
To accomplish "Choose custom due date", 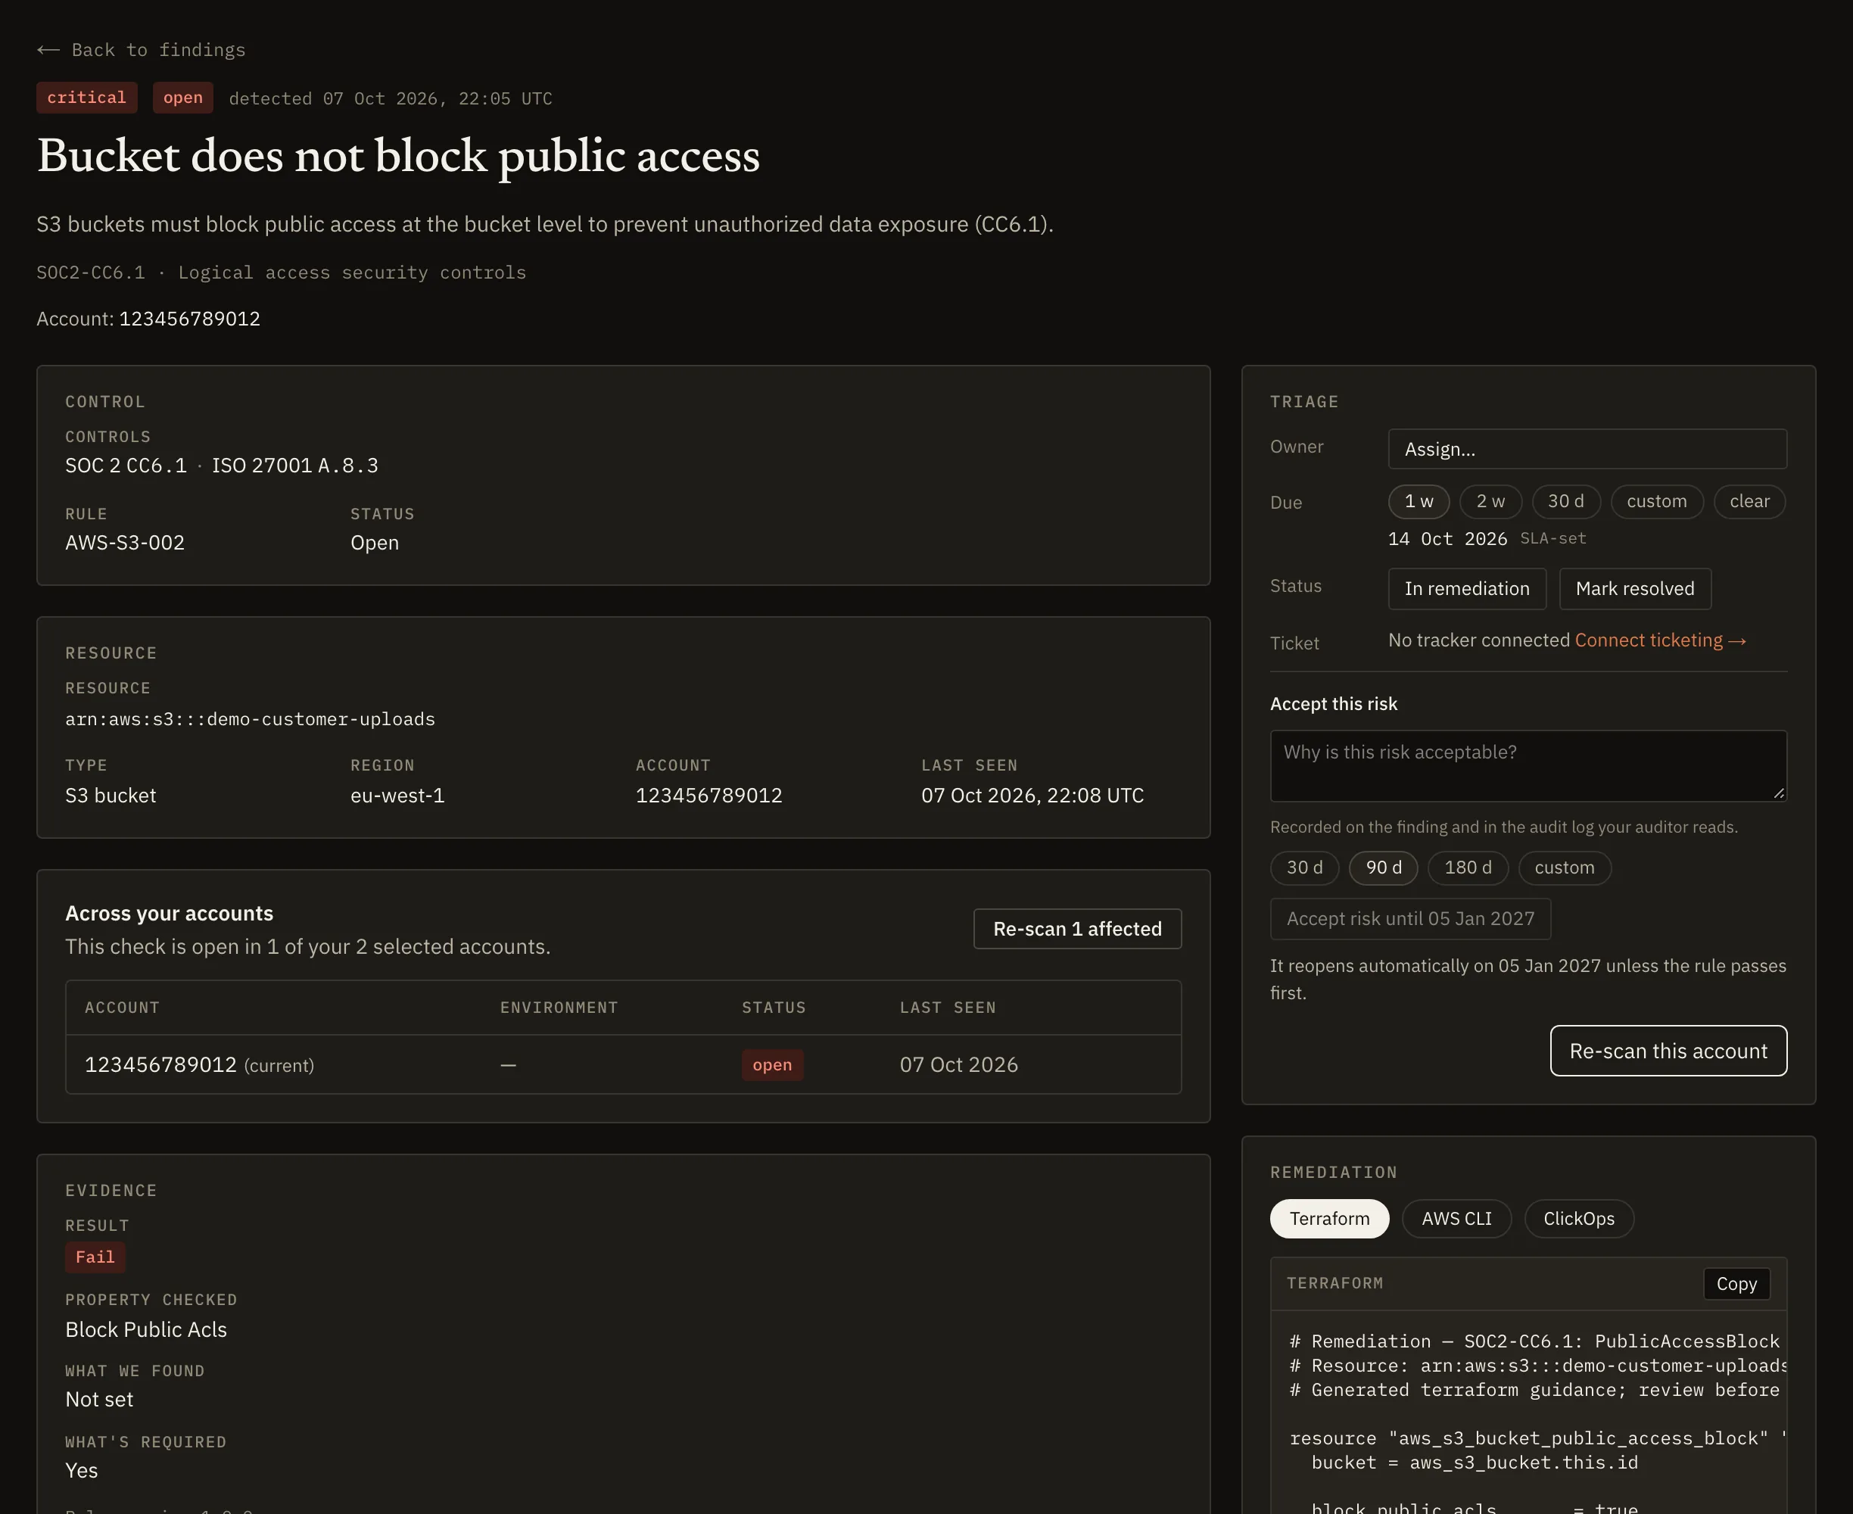I will (x=1657, y=501).
